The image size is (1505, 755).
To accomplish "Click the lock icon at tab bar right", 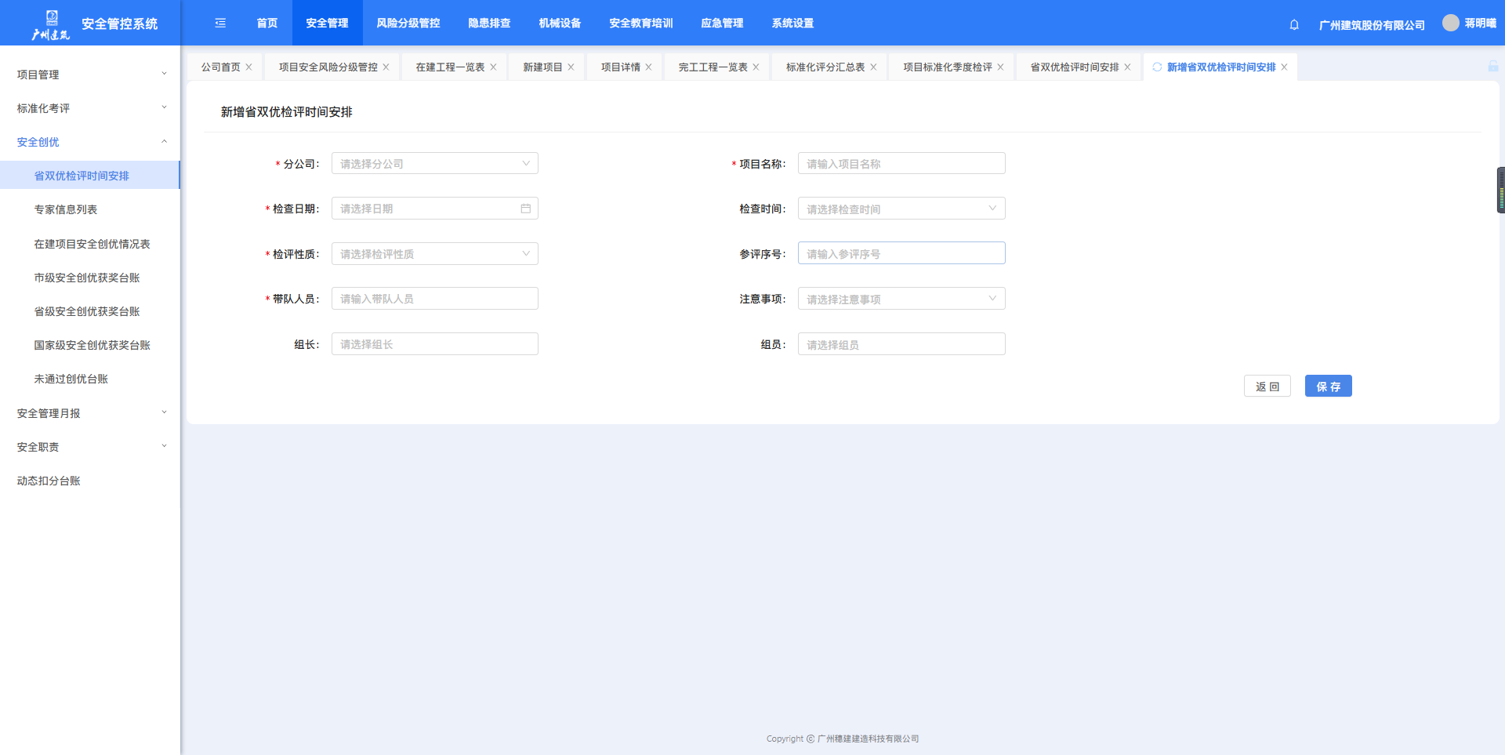I will (1492, 67).
